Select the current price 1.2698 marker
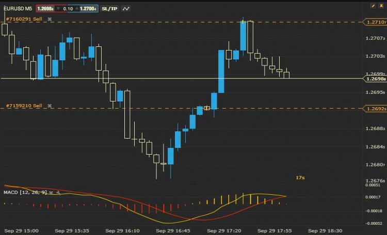The image size is (387, 235). pos(375,79)
